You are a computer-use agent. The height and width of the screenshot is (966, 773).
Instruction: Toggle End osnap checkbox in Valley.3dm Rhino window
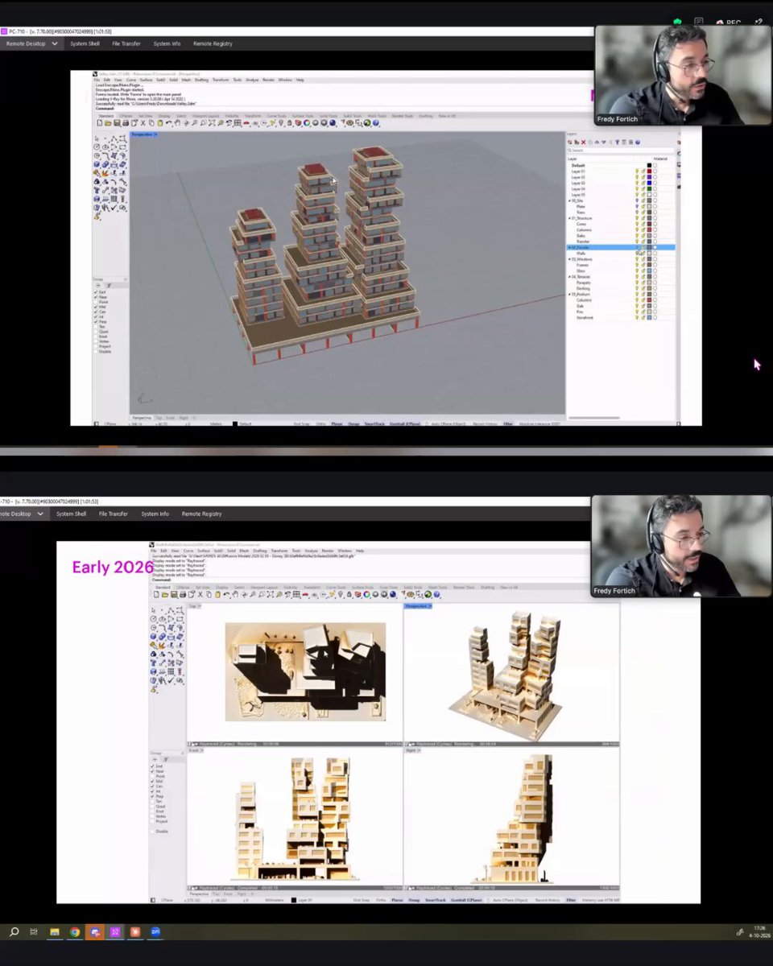[x=96, y=292]
